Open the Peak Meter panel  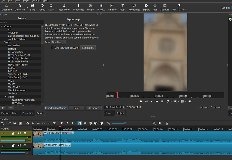(64, 7)
